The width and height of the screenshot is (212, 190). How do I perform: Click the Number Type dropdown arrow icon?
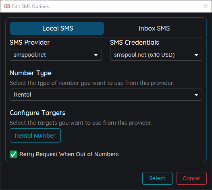tap(196, 95)
